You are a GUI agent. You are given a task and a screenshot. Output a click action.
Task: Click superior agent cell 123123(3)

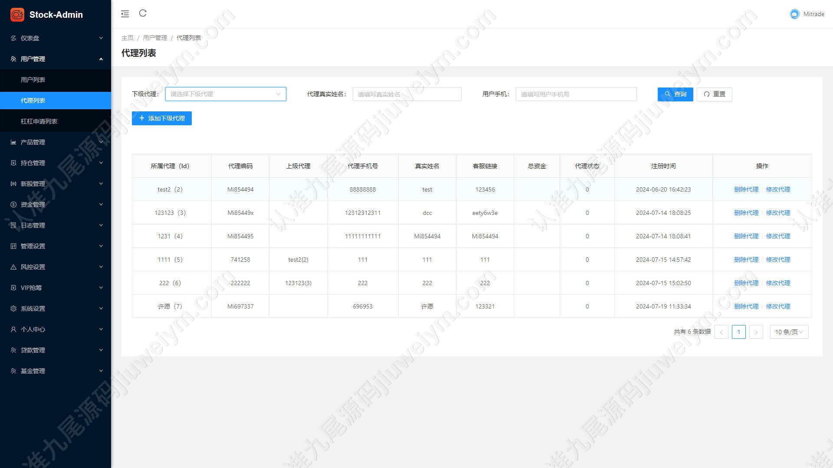pyautogui.click(x=298, y=283)
